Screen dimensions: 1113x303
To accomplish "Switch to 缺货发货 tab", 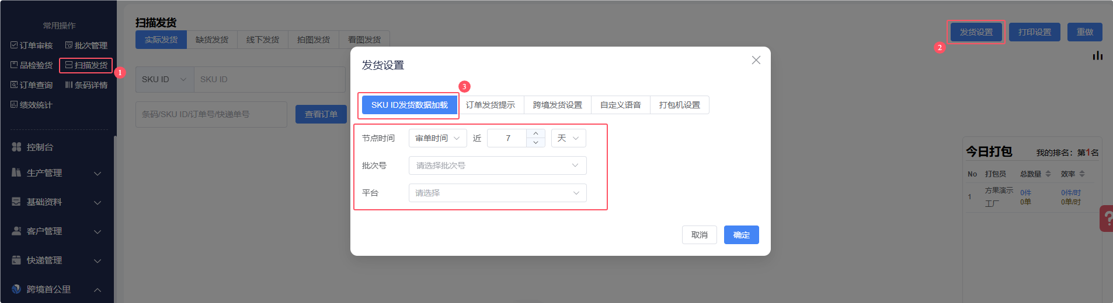I will tap(212, 40).
